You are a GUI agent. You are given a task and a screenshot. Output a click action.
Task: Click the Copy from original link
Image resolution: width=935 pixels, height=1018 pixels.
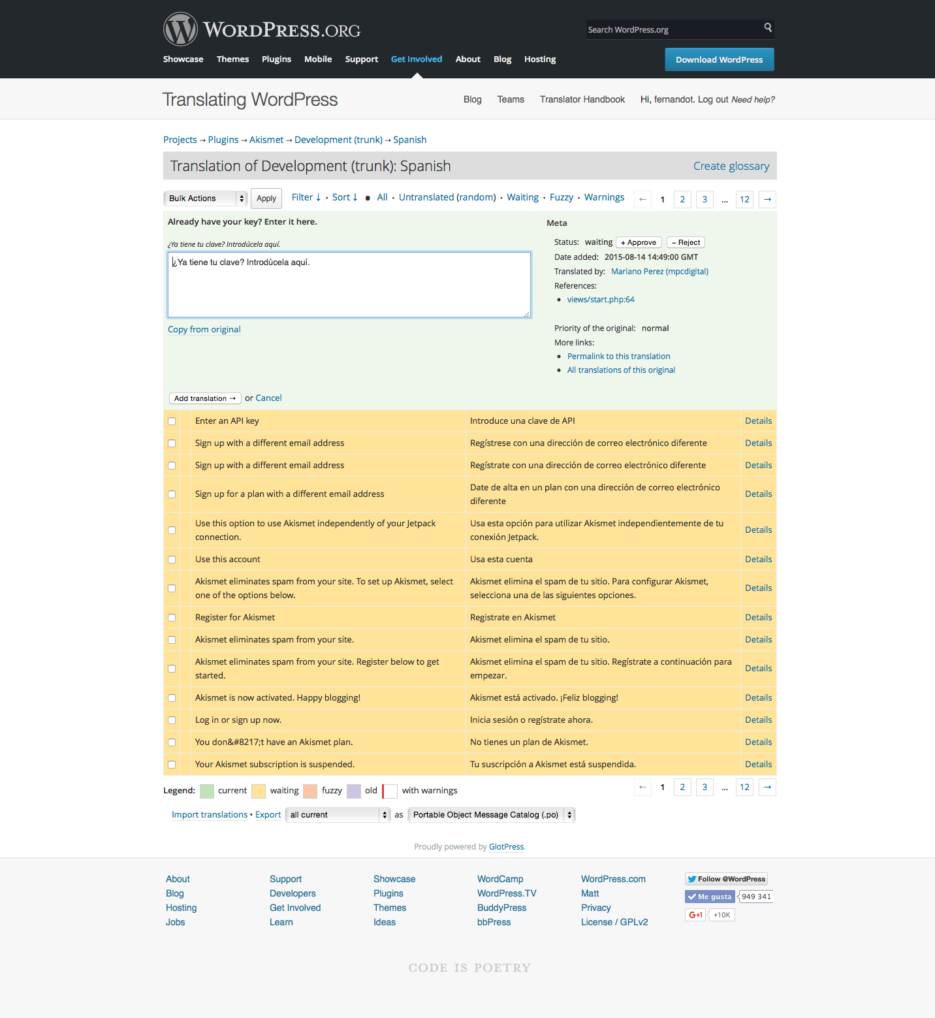(x=204, y=329)
